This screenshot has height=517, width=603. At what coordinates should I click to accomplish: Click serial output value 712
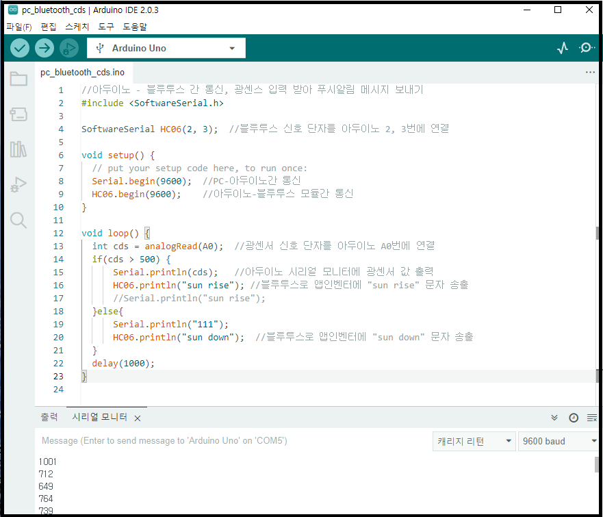[x=46, y=474]
